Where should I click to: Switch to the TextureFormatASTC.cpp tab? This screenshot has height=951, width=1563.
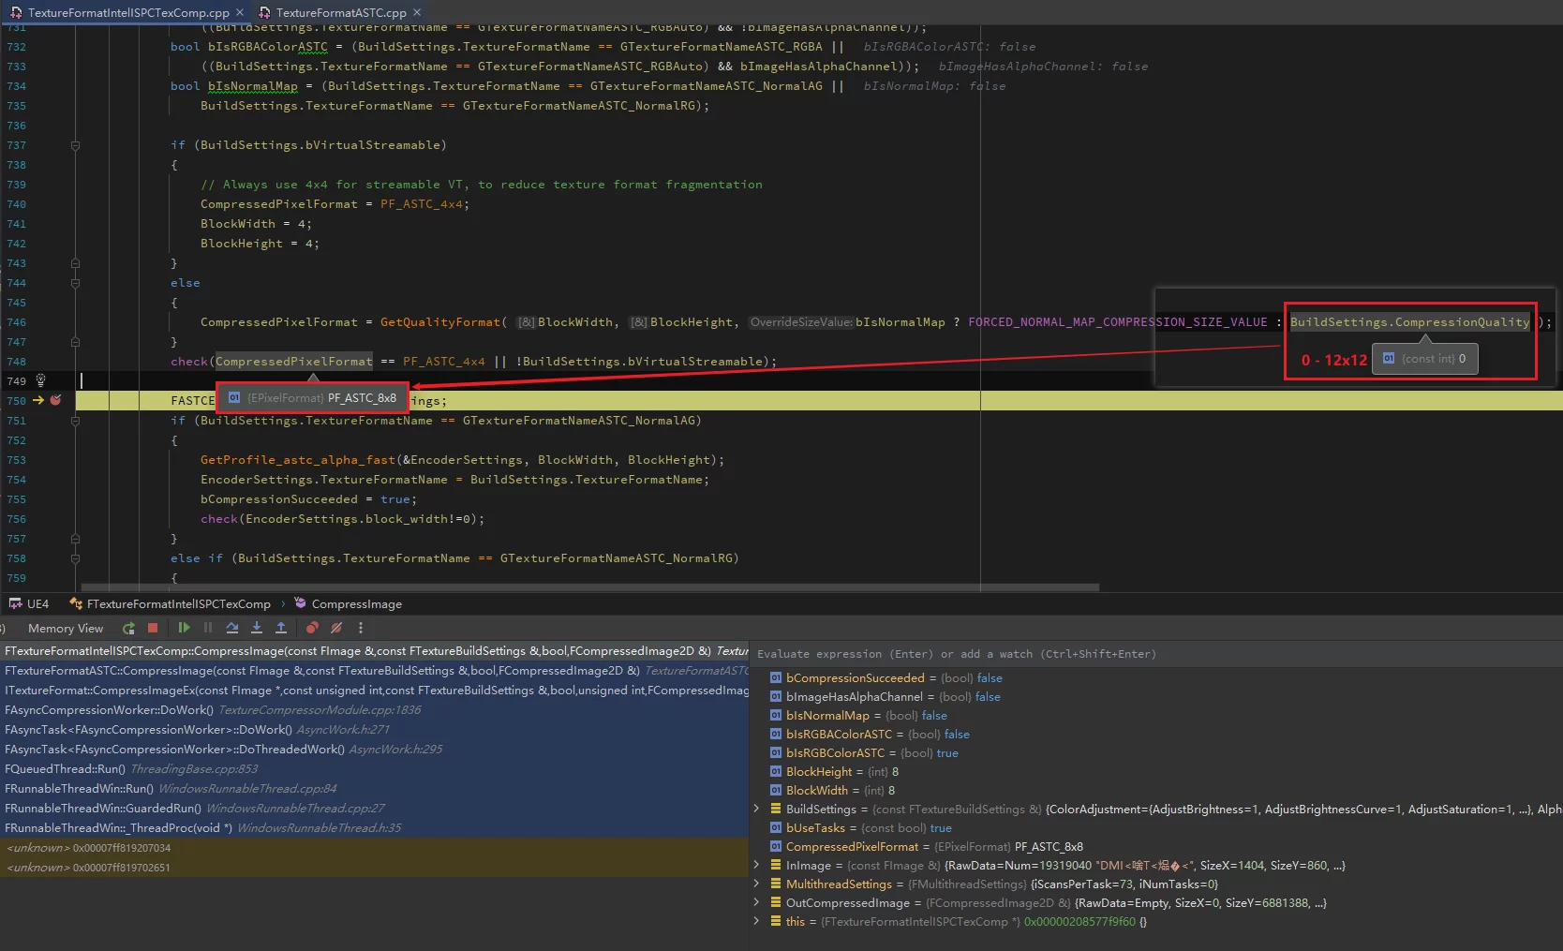(x=340, y=12)
